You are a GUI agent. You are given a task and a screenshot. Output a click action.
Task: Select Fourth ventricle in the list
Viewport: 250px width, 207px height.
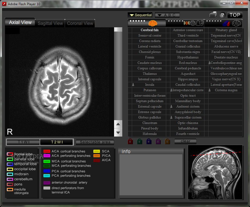point(188,134)
